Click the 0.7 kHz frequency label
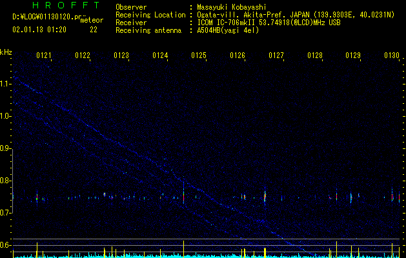 pos(5,213)
